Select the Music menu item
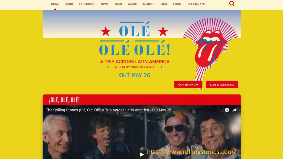Viewport: 283px width, 159px height. click(x=132, y=4)
